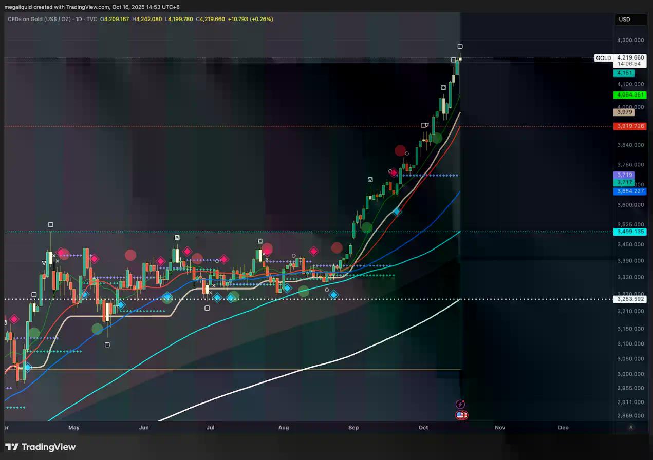This screenshot has height=460, width=653.
Task: Open the USD currency dropdown
Action: [624, 20]
